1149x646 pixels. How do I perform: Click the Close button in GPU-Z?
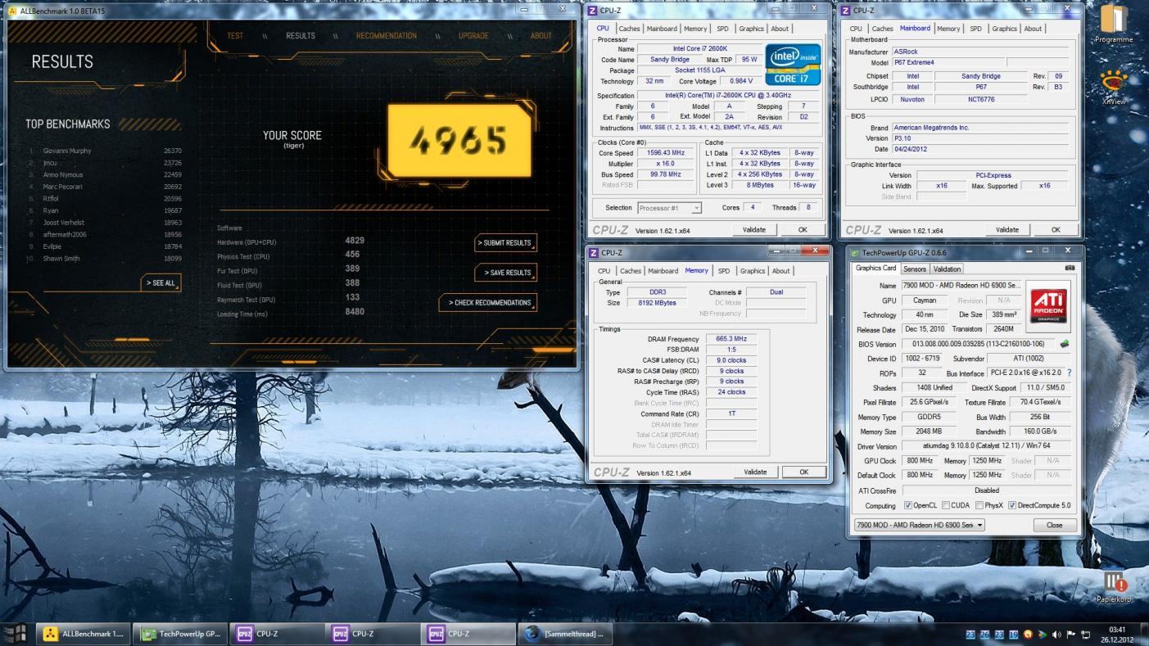point(1054,525)
